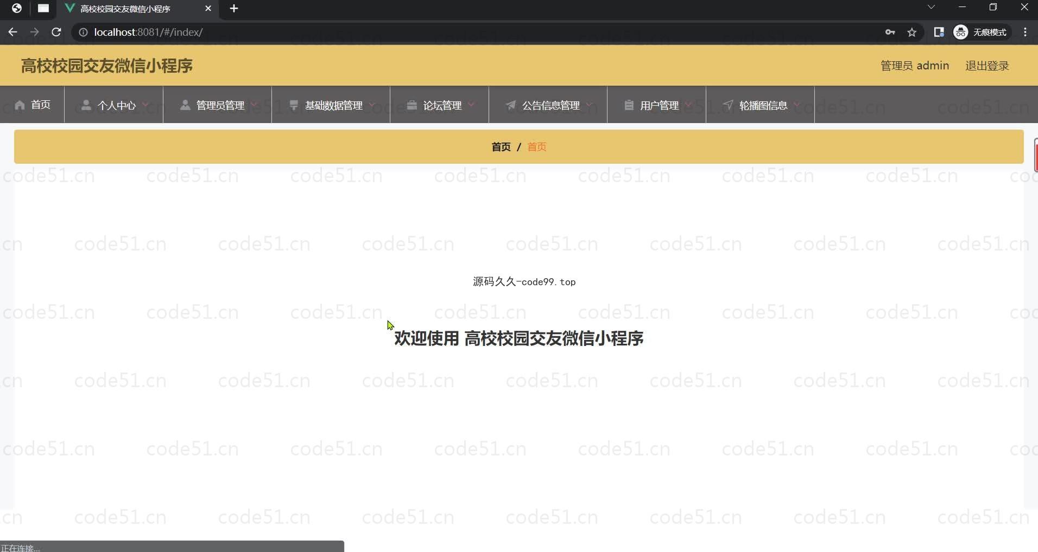1038x552 pixels.
Task: Open the saved passwords key icon
Action: click(x=890, y=32)
